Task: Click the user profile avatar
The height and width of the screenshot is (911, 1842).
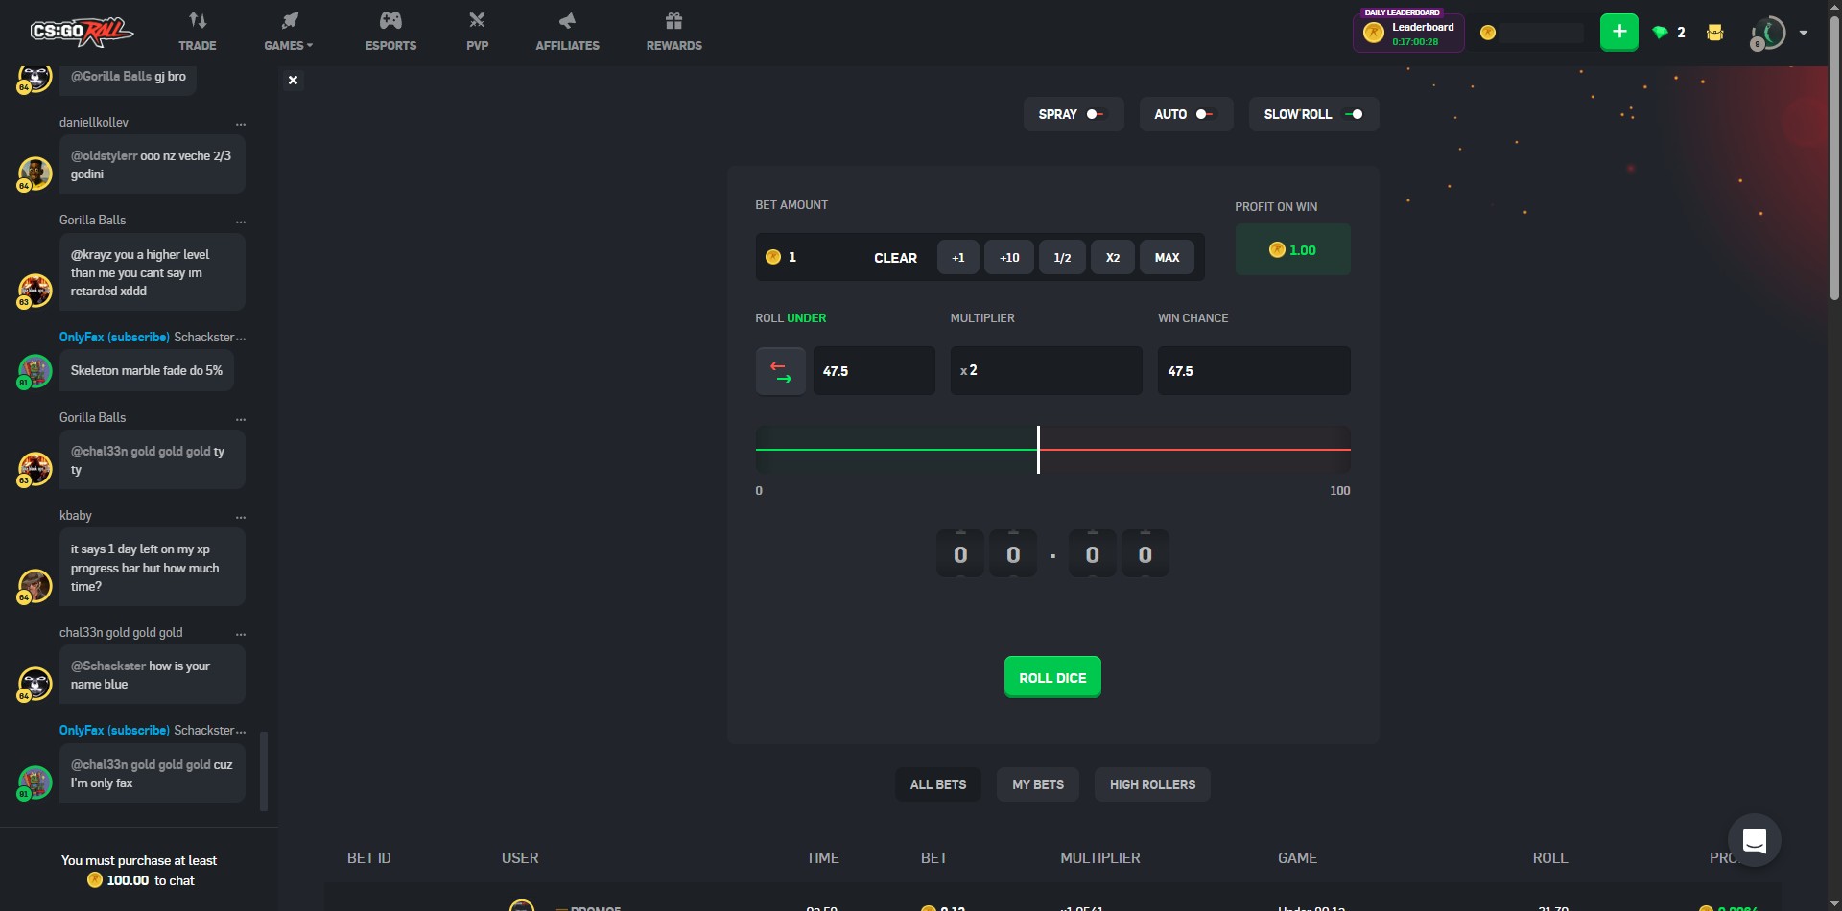Action: tap(1768, 33)
